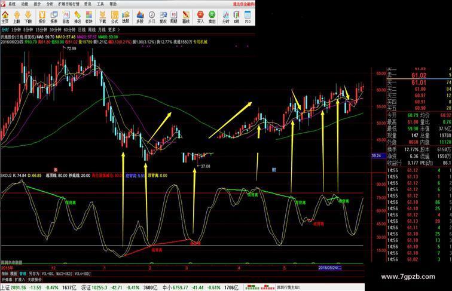Click the 多股 multi-stock icon

tap(140, 17)
